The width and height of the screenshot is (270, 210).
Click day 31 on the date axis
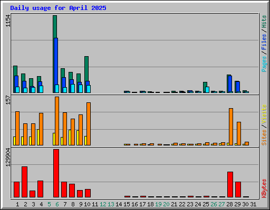pyautogui.click(x=253, y=204)
